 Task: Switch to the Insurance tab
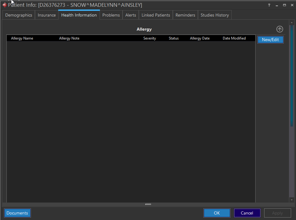click(47, 15)
